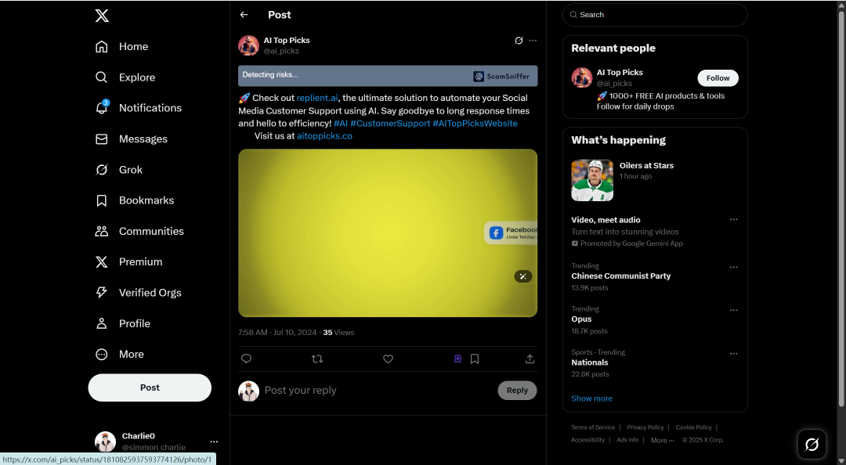Image resolution: width=846 pixels, height=465 pixels.
Task: Open floating Grok button at bottom right
Action: pos(812,444)
